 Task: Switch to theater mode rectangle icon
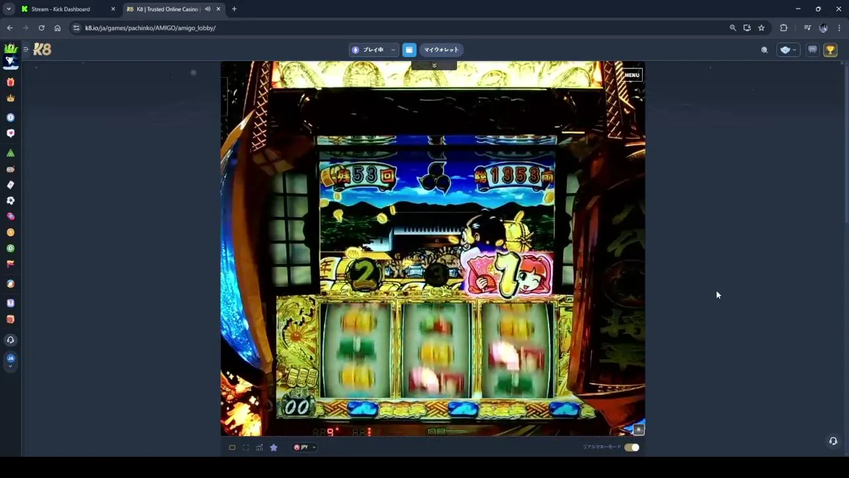(x=232, y=447)
